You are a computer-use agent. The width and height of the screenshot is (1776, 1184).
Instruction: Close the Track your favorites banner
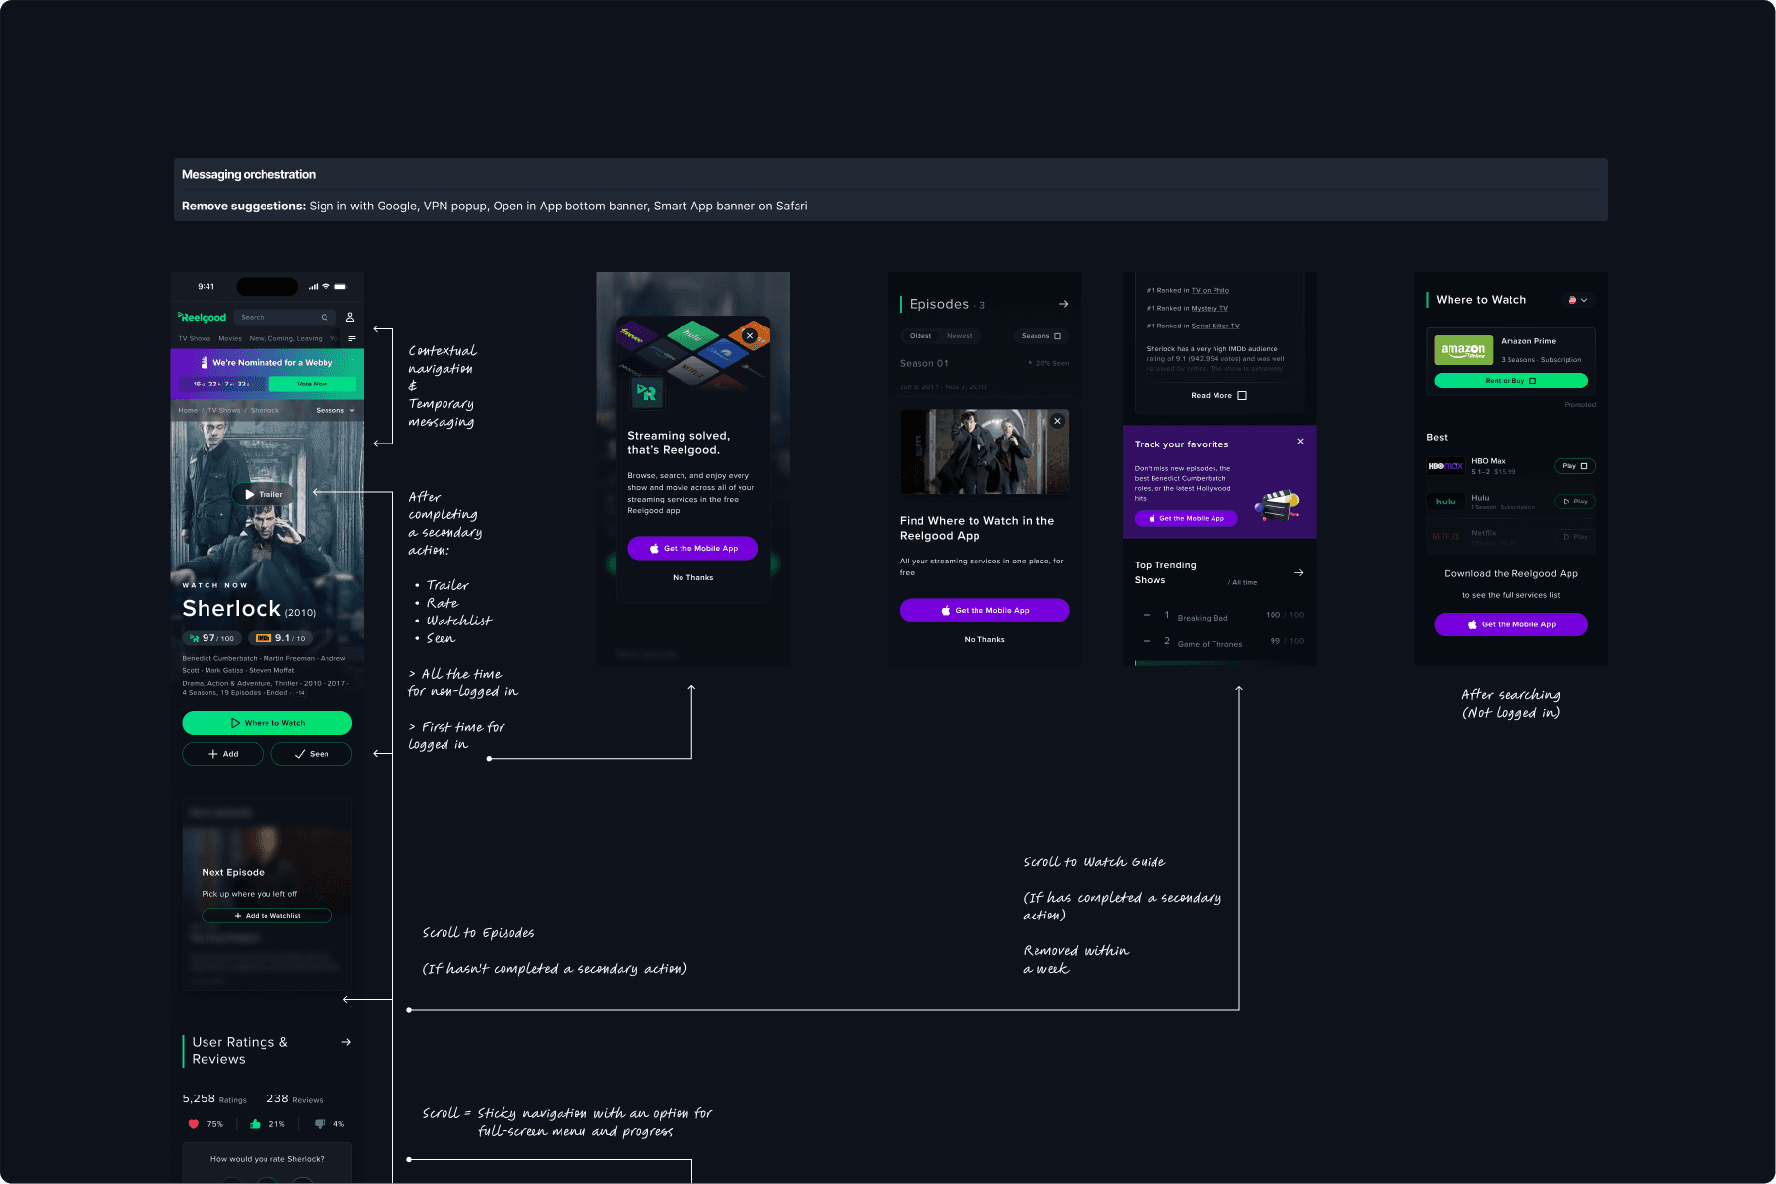click(x=1300, y=442)
